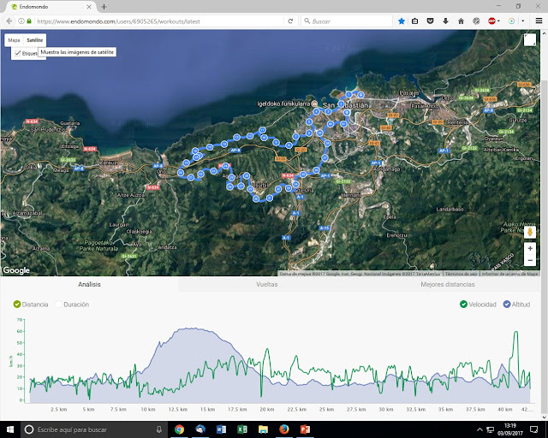Bookmark this page with the blue star
Screen dimensions: 548x438
[402, 21]
